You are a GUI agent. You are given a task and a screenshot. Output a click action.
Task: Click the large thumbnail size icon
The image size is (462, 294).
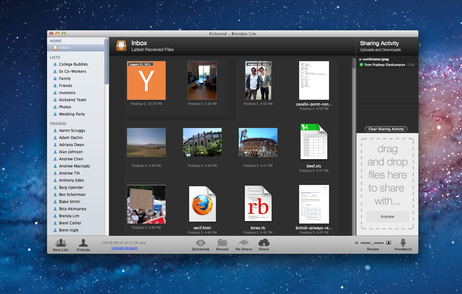coord(389,243)
